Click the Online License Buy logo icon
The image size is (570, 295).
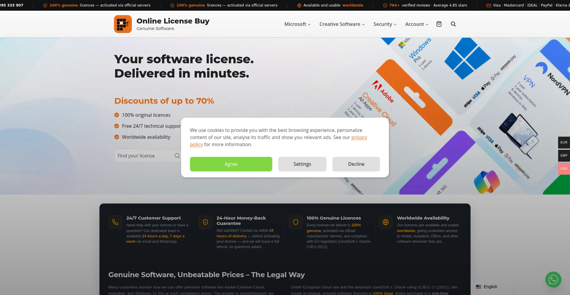(123, 24)
